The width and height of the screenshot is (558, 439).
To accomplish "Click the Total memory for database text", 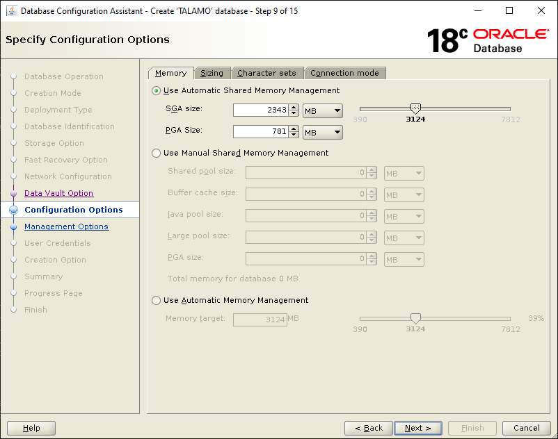I will click(233, 279).
